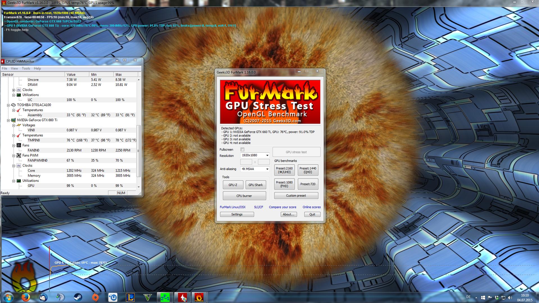The width and height of the screenshot is (539, 303).
Task: Collapse the Clocks node above the Core row
Action: [x=13, y=166]
